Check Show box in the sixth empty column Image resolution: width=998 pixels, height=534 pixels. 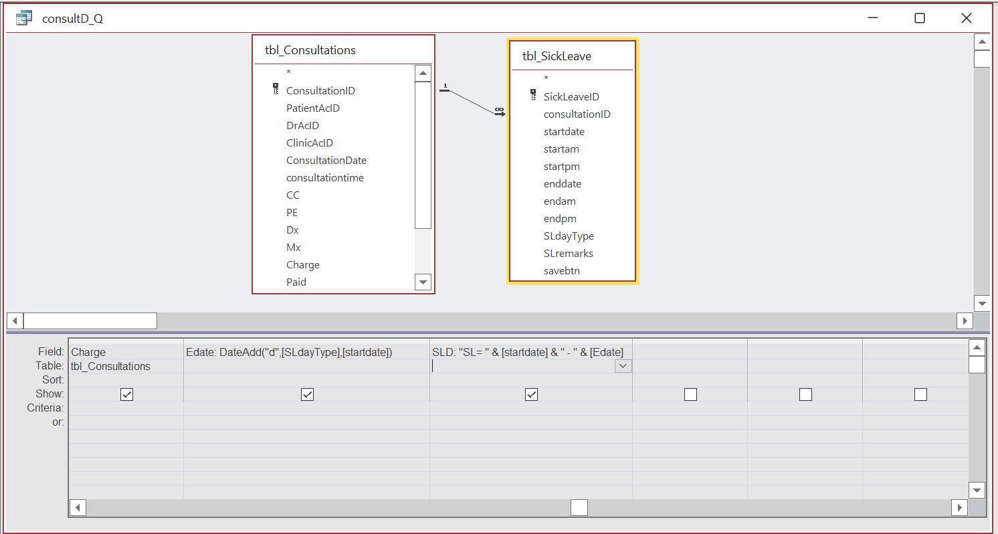pos(920,394)
